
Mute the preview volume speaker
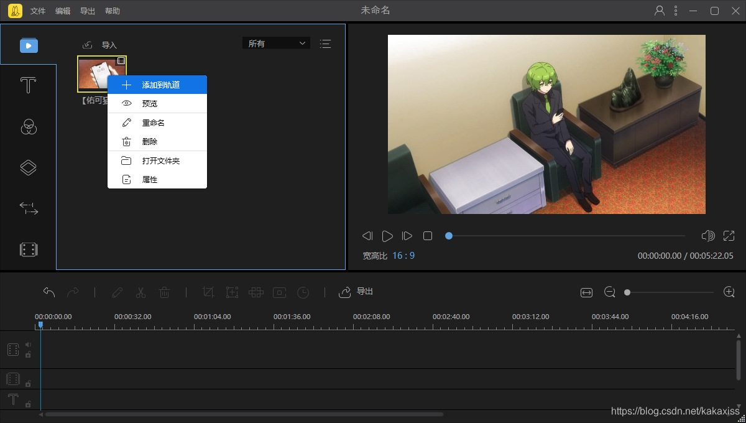coord(707,236)
